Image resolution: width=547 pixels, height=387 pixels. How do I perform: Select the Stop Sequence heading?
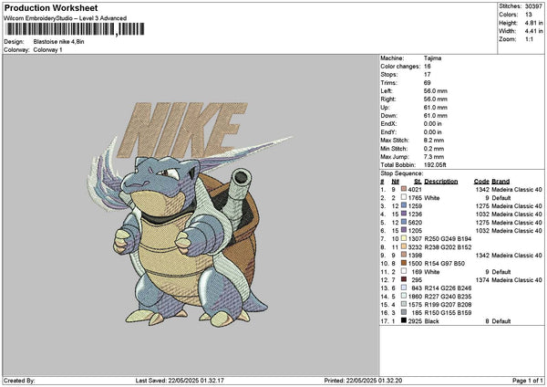coord(402,173)
